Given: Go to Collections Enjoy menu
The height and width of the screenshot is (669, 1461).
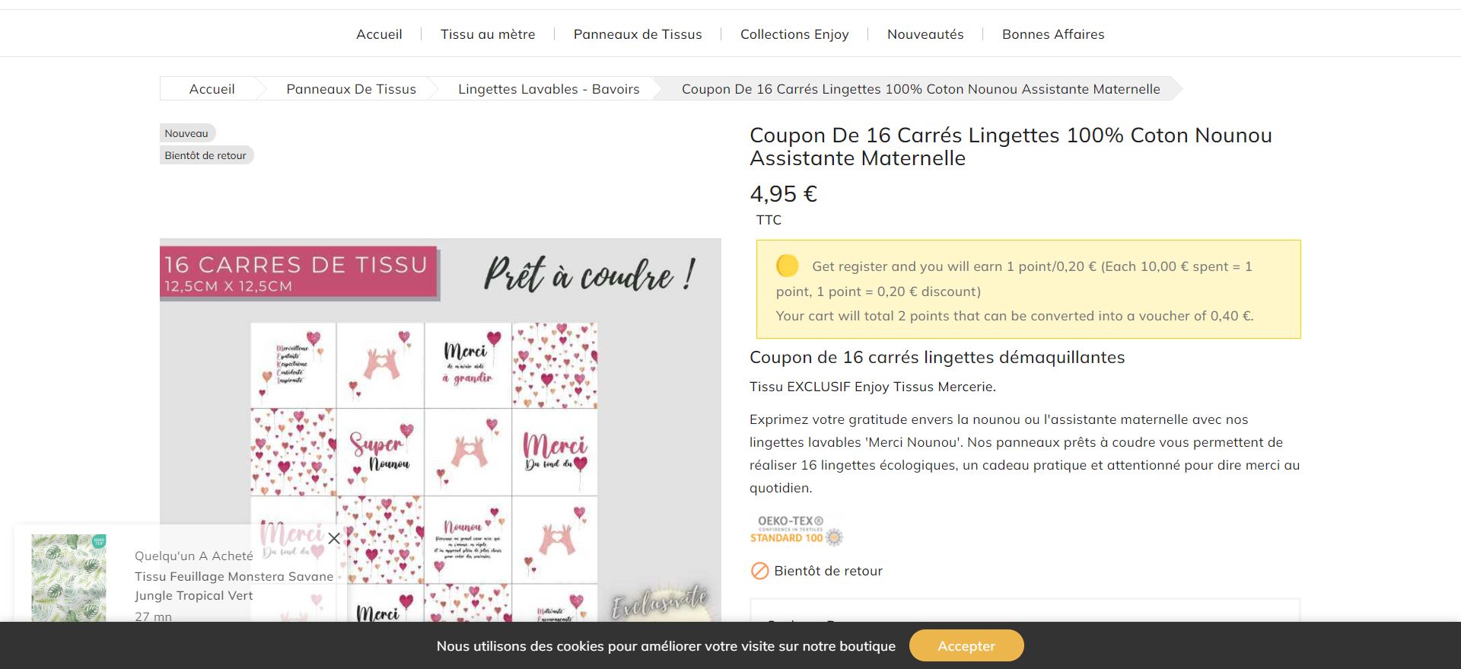Looking at the screenshot, I should click(794, 34).
